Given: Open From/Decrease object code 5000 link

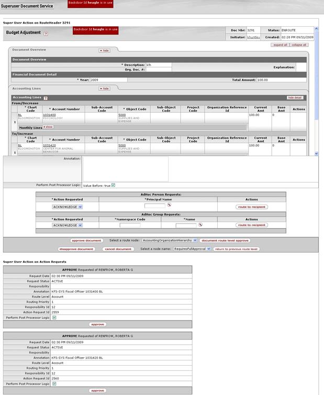Looking at the screenshot, I should click(x=122, y=115).
